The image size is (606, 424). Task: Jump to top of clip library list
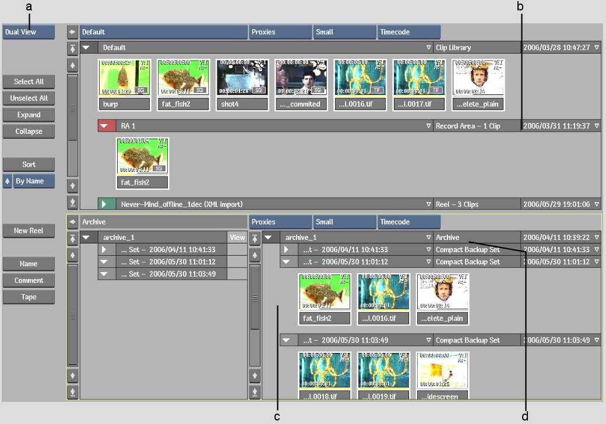[x=72, y=48]
